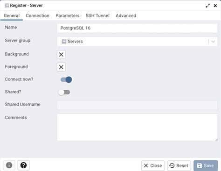Enable the Shared toggle
Screen dimensions: 221x171
64,93
